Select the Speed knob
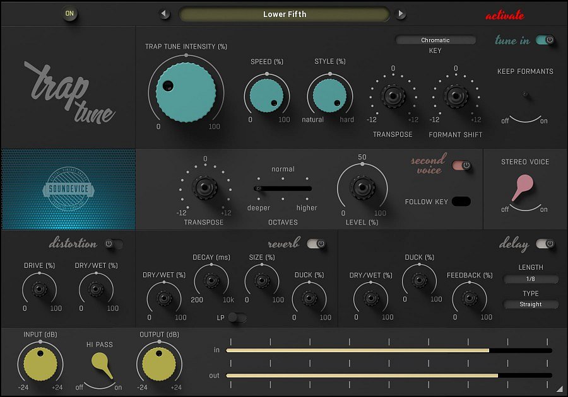The height and width of the screenshot is (397, 568). (266, 95)
